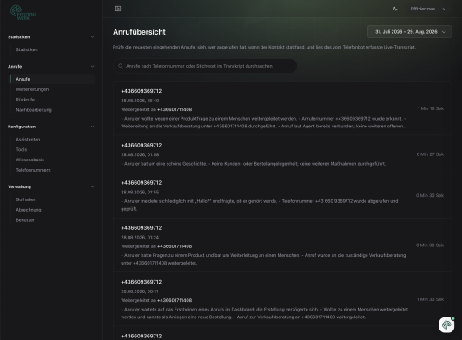Viewport: 462px width, 340px height.
Task: Collapse the Anrufe section chevron
Action: [x=92, y=67]
